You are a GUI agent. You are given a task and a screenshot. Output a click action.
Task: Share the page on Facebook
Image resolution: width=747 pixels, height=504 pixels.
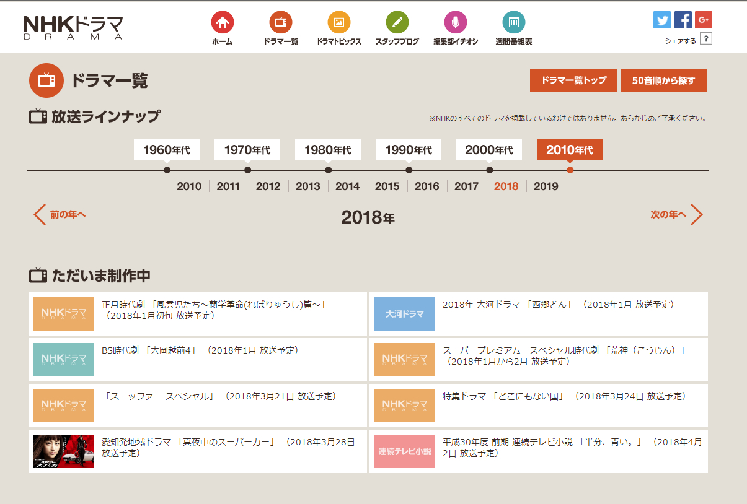coord(683,20)
